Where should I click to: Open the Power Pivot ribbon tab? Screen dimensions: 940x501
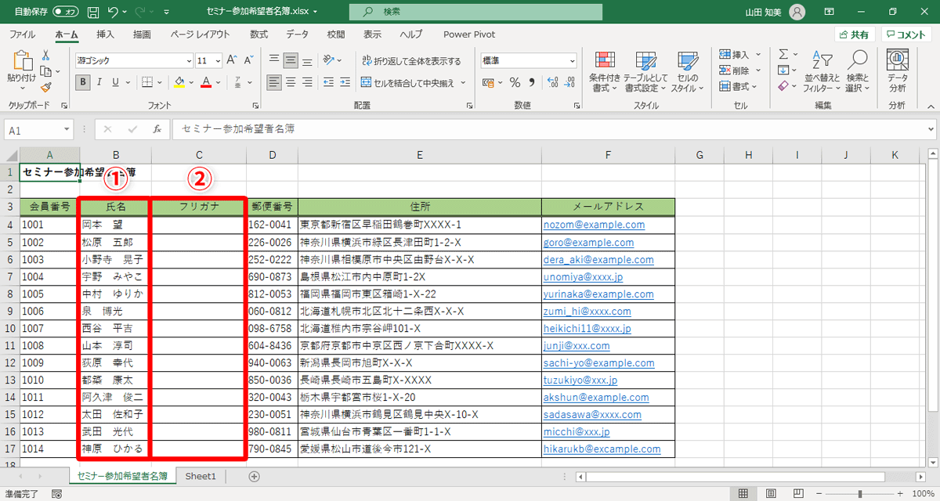pos(469,34)
